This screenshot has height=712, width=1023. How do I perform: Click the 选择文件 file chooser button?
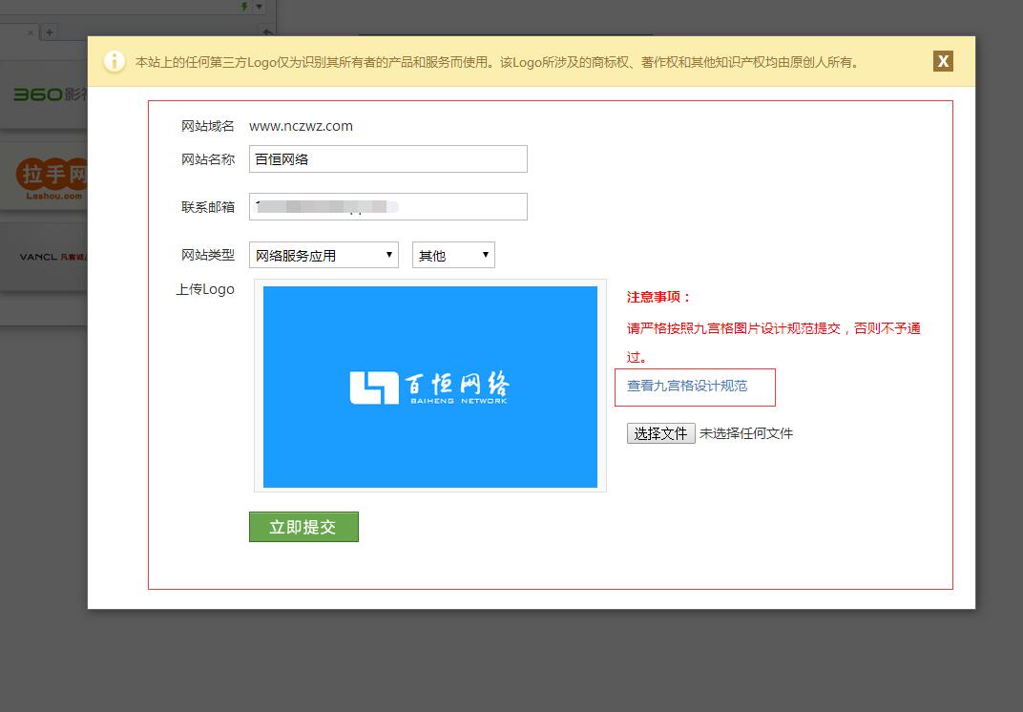point(661,433)
